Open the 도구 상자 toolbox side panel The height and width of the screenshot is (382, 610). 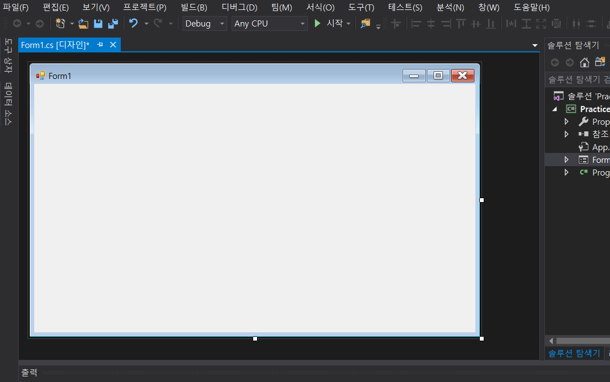pyautogui.click(x=8, y=56)
